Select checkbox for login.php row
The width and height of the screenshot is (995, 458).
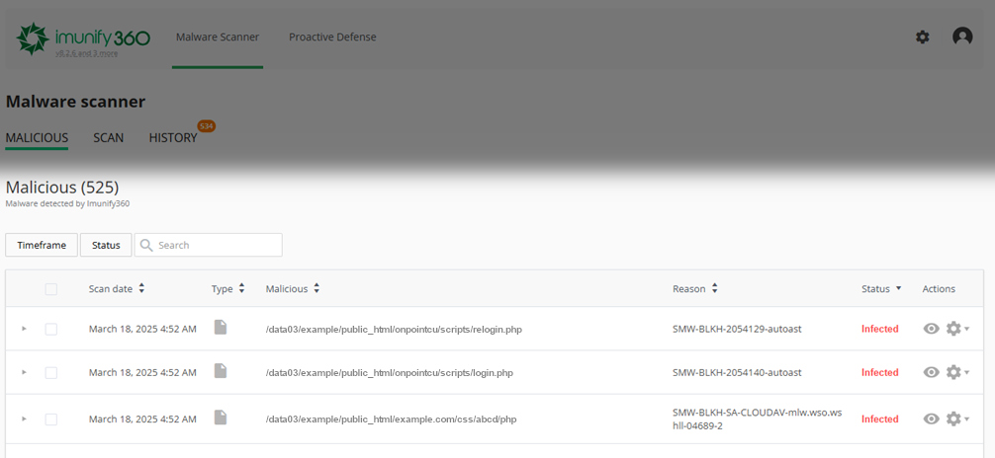(x=50, y=372)
